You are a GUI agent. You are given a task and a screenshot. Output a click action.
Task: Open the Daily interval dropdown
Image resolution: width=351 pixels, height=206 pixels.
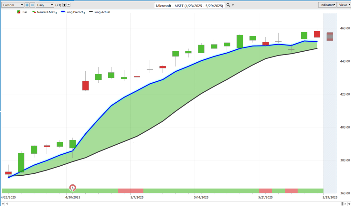click(x=45, y=5)
